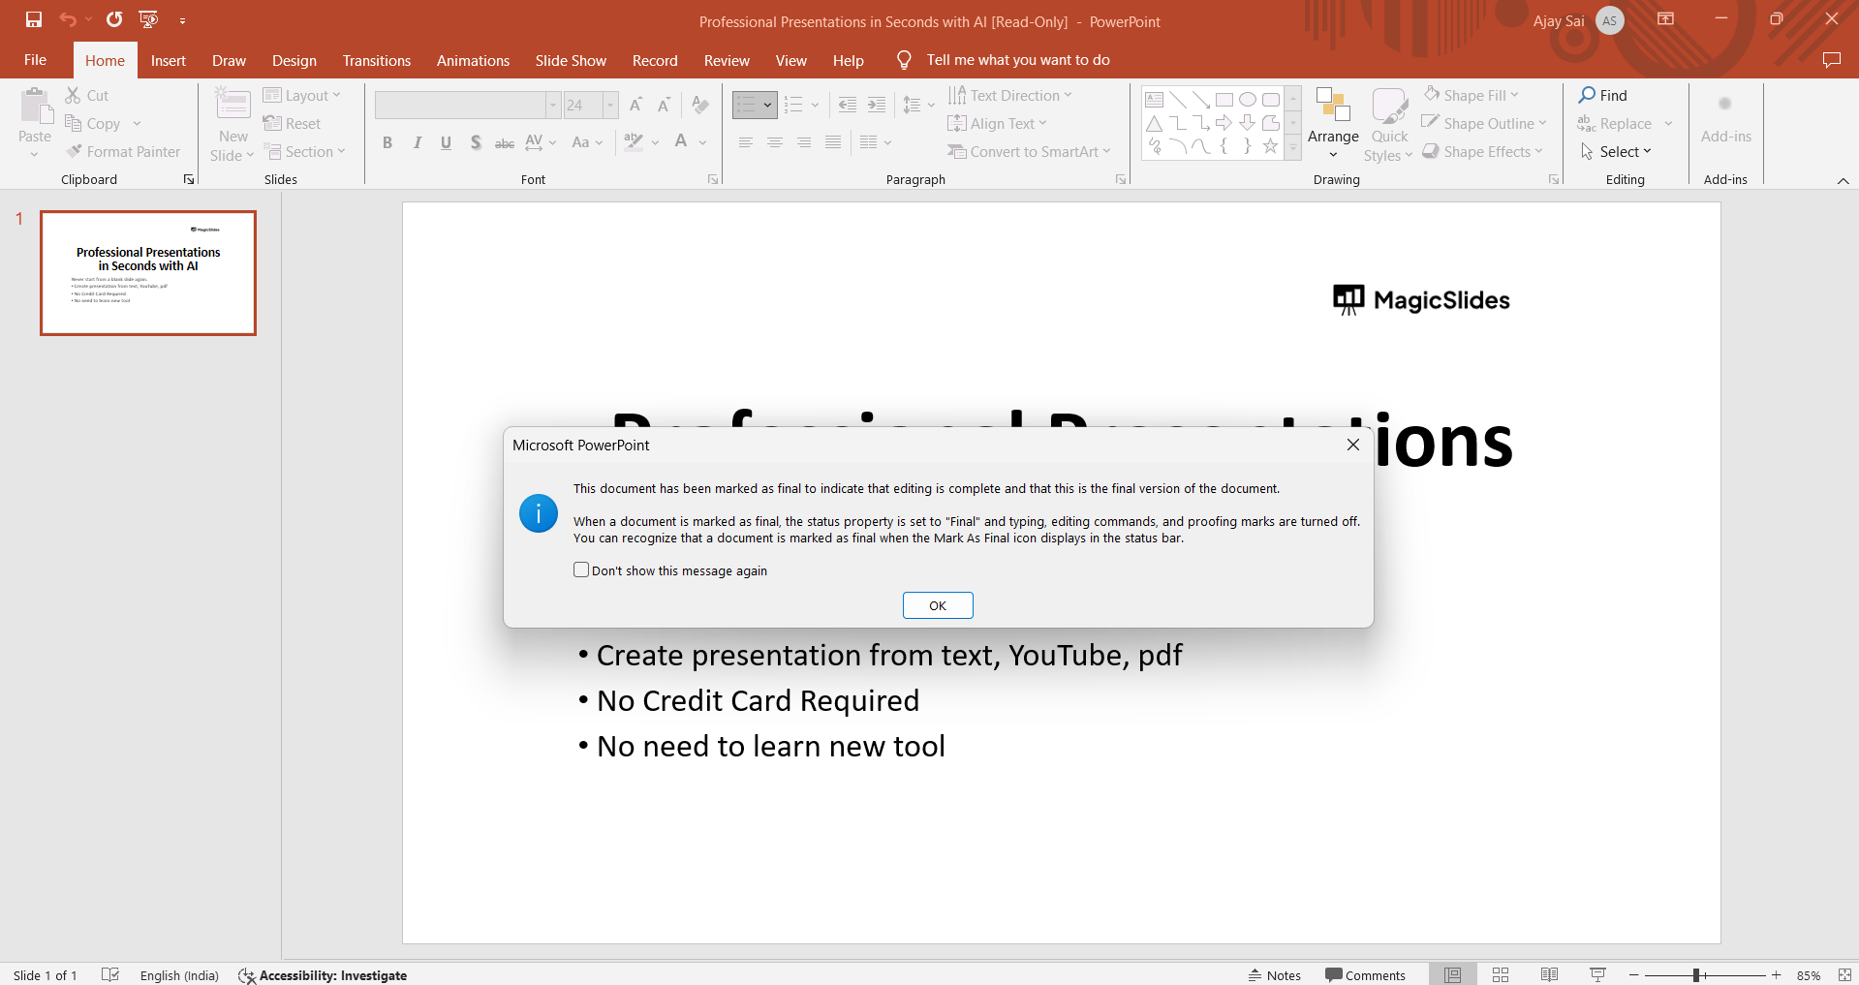Viewport: 1859px width, 985px height.
Task: Click Fit slide to window icon
Action: [1844, 975]
